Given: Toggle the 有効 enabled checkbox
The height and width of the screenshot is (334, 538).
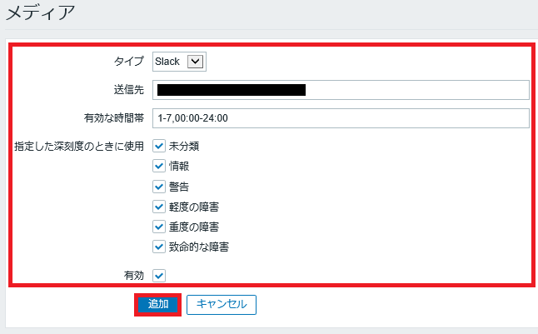Looking at the screenshot, I should pos(159,275).
